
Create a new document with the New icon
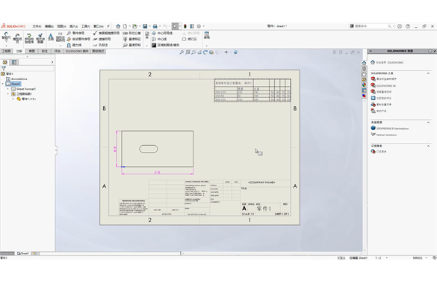click(125, 26)
